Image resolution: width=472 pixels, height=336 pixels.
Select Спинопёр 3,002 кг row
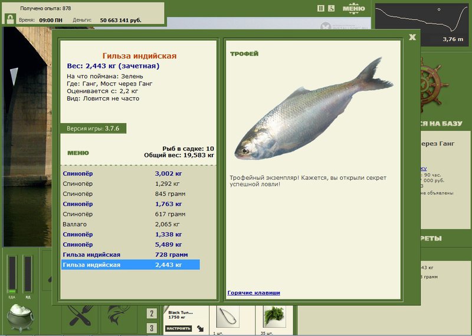tap(130, 173)
